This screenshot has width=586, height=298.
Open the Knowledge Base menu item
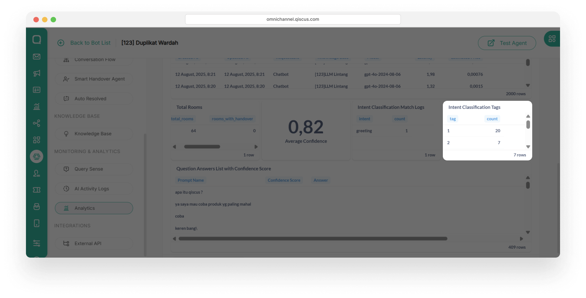pos(94,134)
